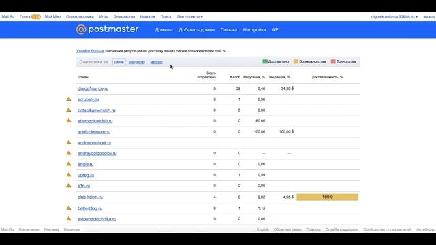Viewport: 436px width, 245px height.
Task: Open the abcmedicalclub.ru domain link
Action: (95, 121)
